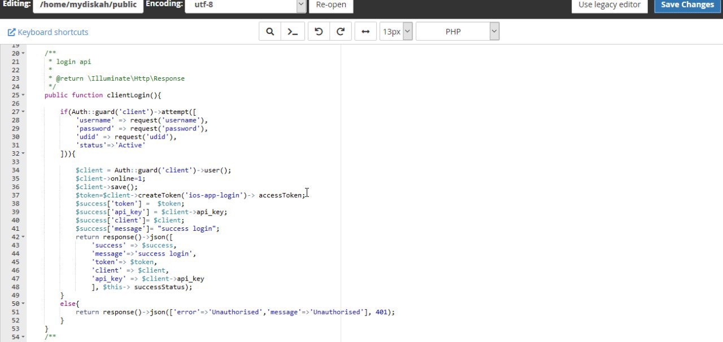Collapse the comment fold at line 54
The height and width of the screenshot is (342, 723).
click(23, 337)
